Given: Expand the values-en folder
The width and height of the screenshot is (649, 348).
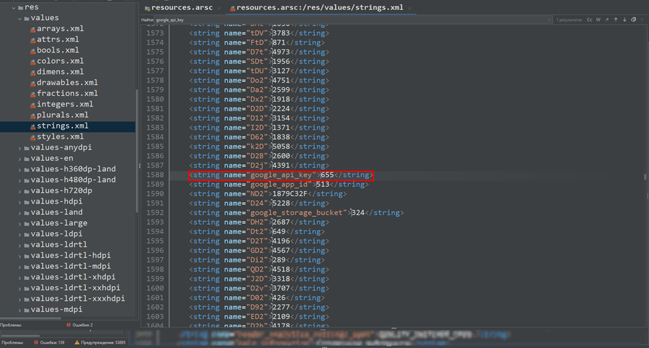Looking at the screenshot, I should tap(20, 158).
